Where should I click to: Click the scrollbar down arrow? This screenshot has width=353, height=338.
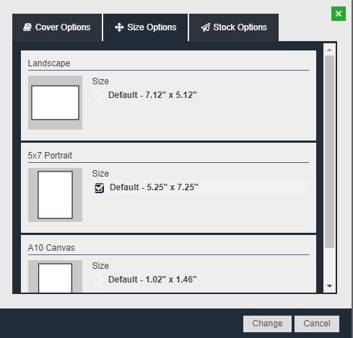click(329, 286)
